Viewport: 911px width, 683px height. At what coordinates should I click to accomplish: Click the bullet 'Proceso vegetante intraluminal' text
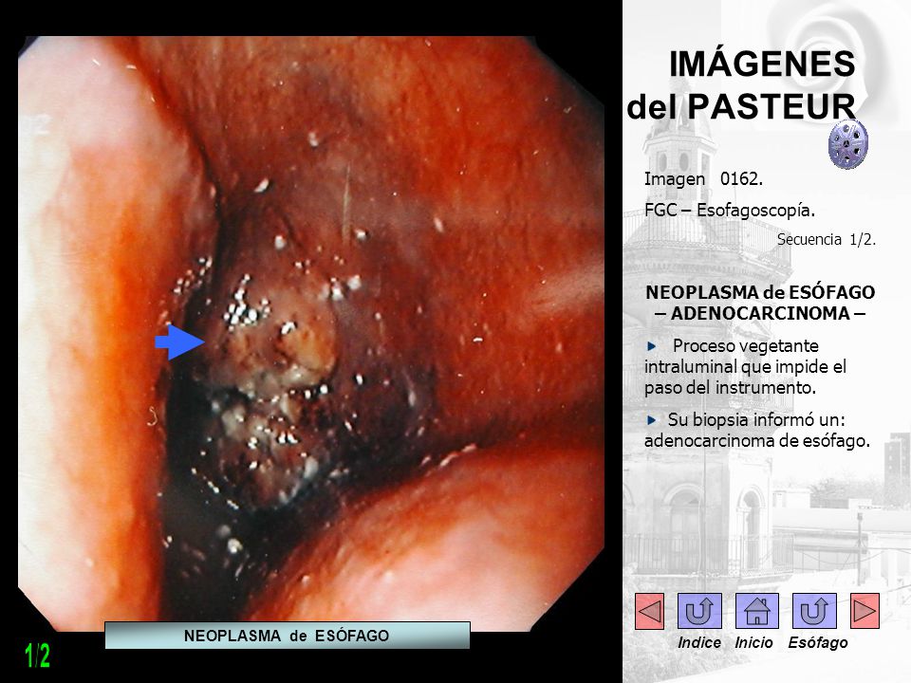point(746,366)
